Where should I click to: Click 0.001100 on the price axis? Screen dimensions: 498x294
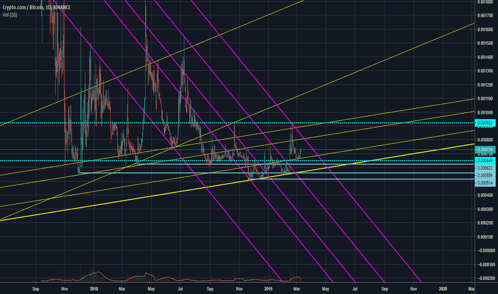(x=485, y=98)
